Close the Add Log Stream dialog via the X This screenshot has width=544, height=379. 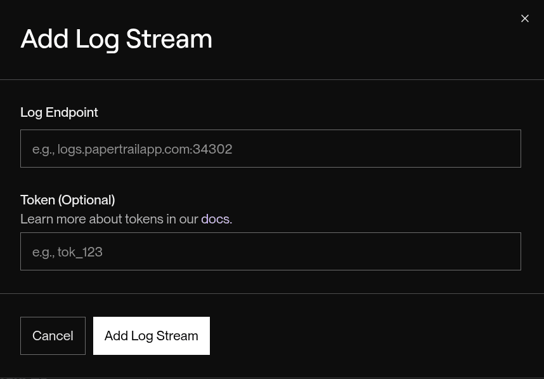click(525, 18)
